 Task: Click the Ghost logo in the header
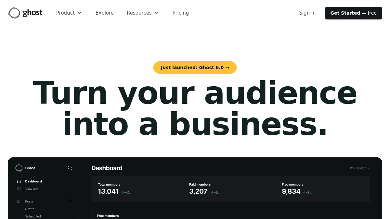[x=25, y=13]
